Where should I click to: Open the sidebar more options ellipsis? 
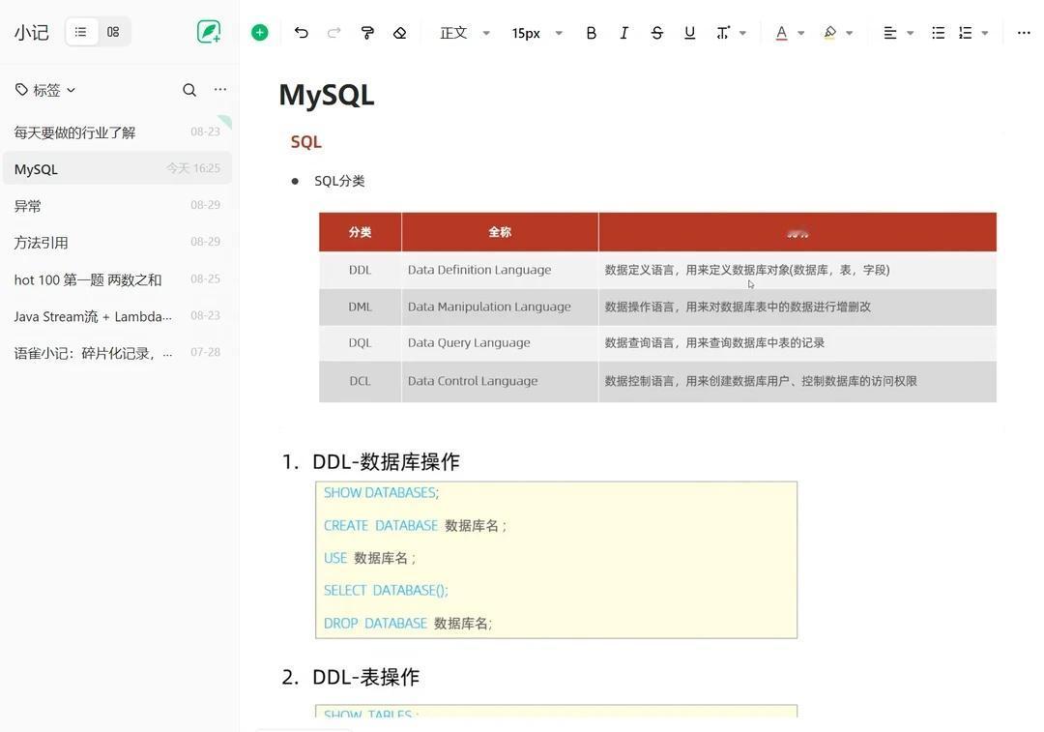[220, 89]
